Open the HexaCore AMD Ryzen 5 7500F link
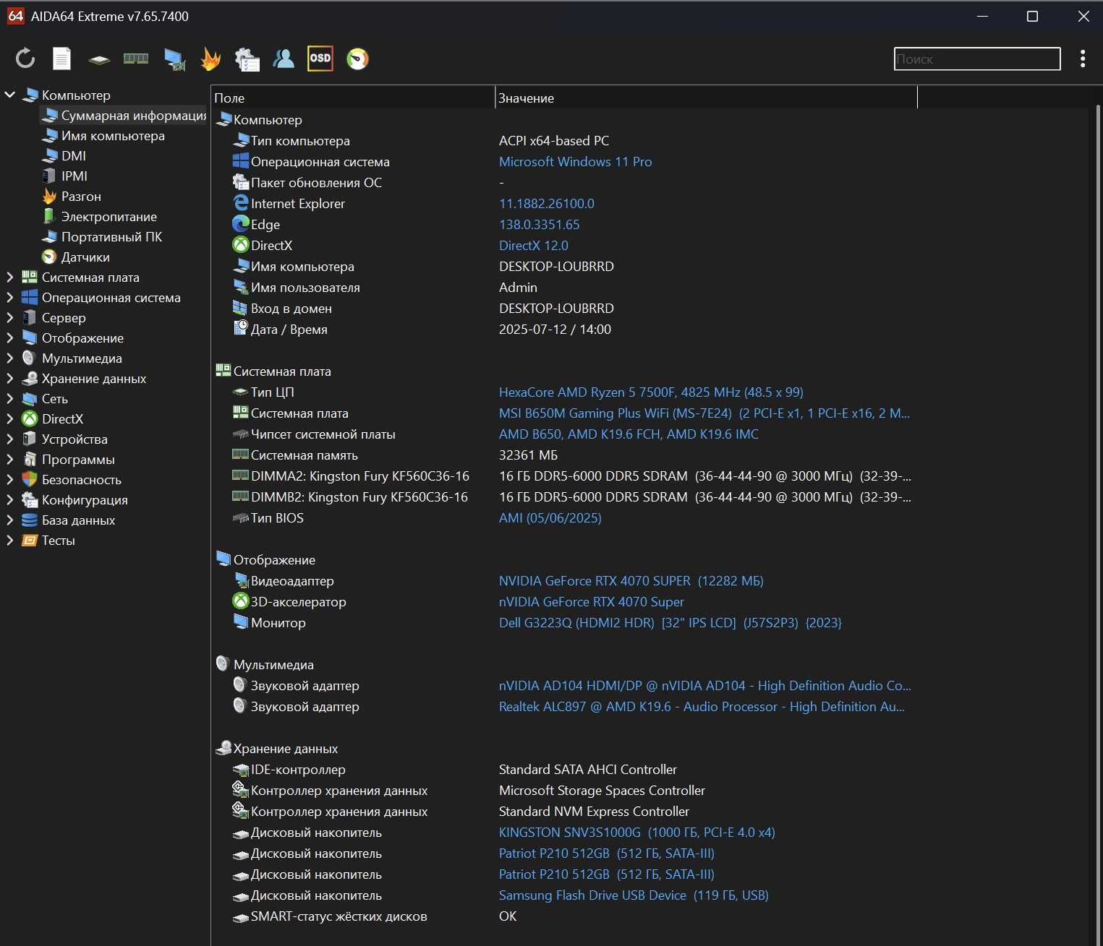 651,392
